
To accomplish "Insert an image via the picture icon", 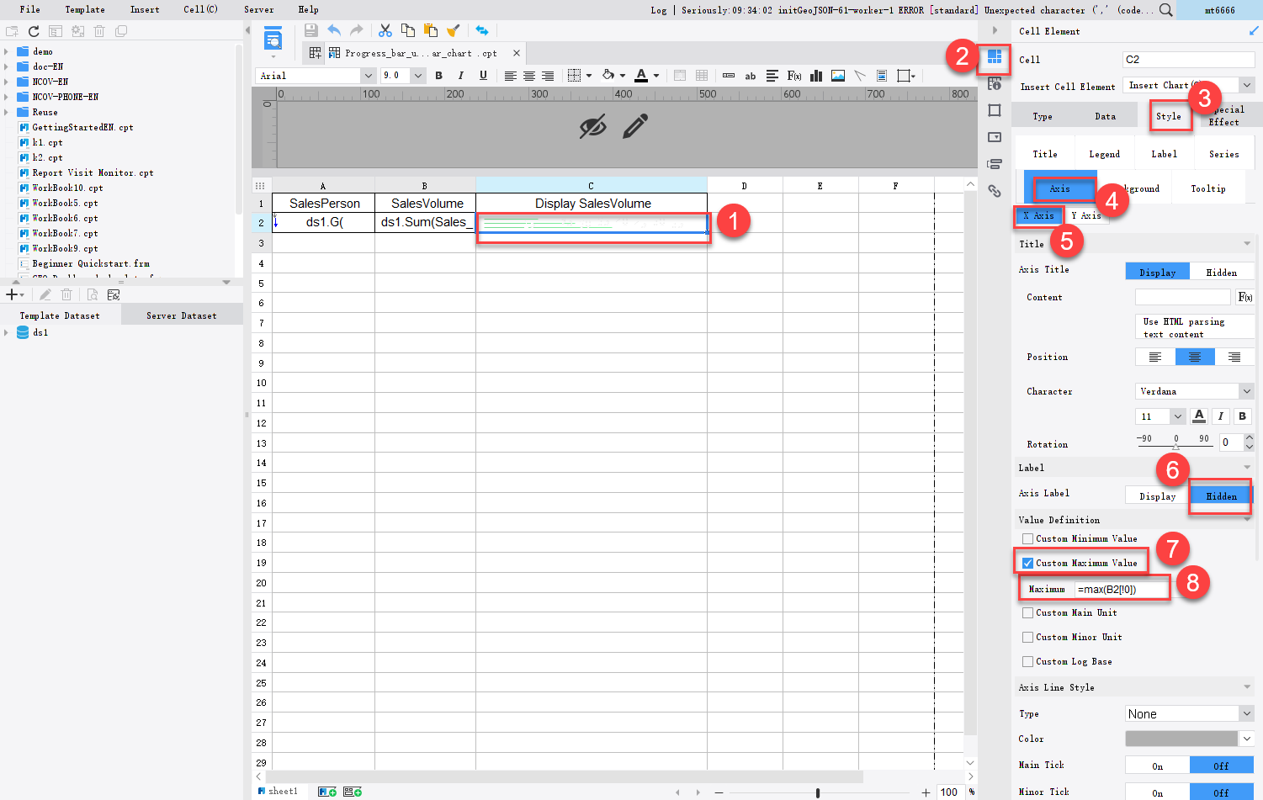I will (x=838, y=76).
